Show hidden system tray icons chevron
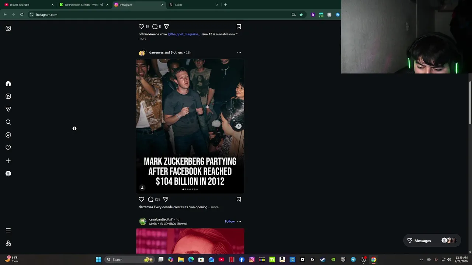Image resolution: width=472 pixels, height=265 pixels. pos(421,259)
